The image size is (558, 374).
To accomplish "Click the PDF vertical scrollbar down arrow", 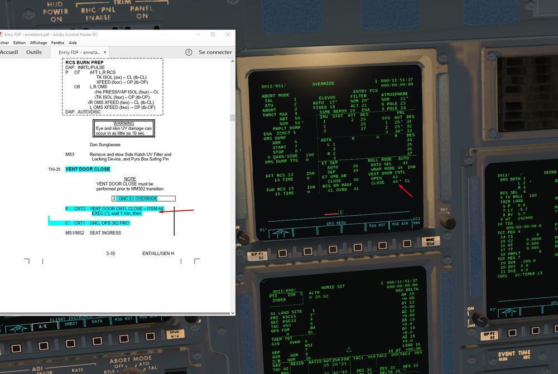I will click(x=233, y=313).
